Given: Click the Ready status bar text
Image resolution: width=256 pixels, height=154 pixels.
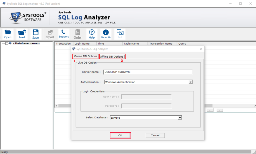Looking at the screenshot, I should [x=4, y=152].
